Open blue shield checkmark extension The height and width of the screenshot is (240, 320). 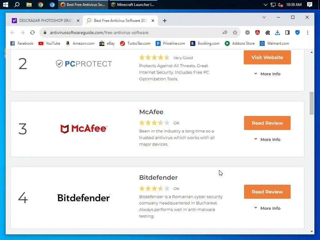point(297,32)
